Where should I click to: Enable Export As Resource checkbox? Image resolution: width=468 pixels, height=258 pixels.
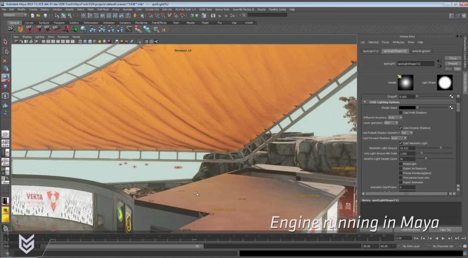pos(401,169)
